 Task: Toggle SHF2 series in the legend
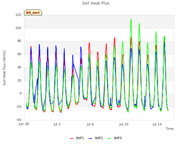click(x=96, y=138)
